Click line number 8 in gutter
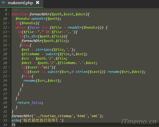This screenshot has width=159, height=127. point(6,10)
